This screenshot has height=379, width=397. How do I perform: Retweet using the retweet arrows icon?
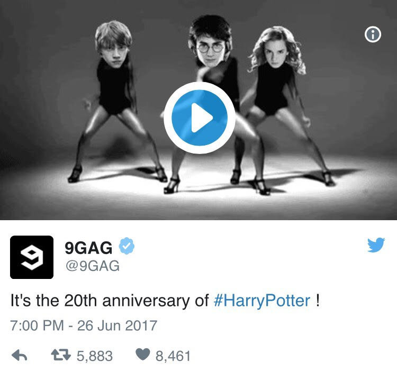tap(61, 355)
